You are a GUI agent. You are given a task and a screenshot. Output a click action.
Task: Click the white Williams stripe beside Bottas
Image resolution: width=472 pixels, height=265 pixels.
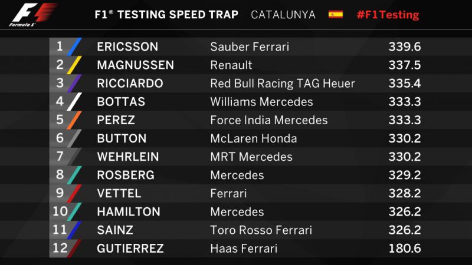tap(74, 101)
